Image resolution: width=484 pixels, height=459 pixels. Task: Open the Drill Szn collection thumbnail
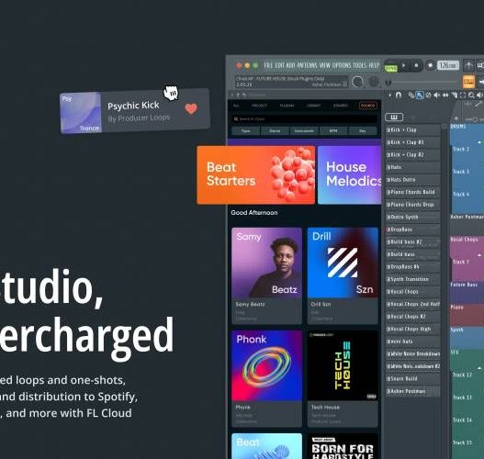coord(343,263)
